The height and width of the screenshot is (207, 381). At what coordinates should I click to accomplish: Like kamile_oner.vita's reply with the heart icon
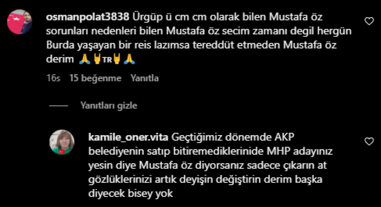click(x=369, y=141)
